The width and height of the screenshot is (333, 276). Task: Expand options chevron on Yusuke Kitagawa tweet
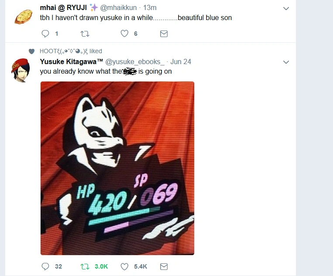[x=286, y=62]
